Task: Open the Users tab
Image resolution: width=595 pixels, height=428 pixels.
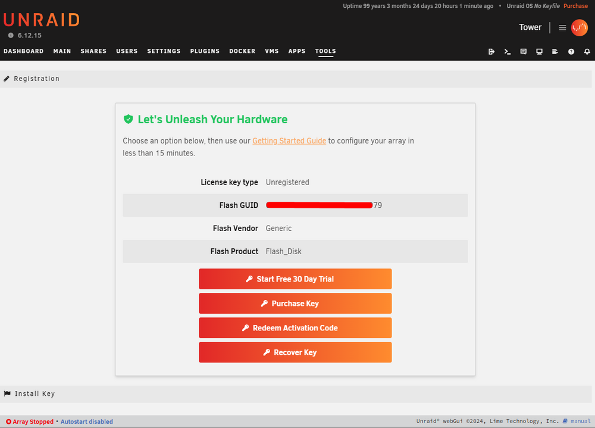Action: click(x=127, y=51)
